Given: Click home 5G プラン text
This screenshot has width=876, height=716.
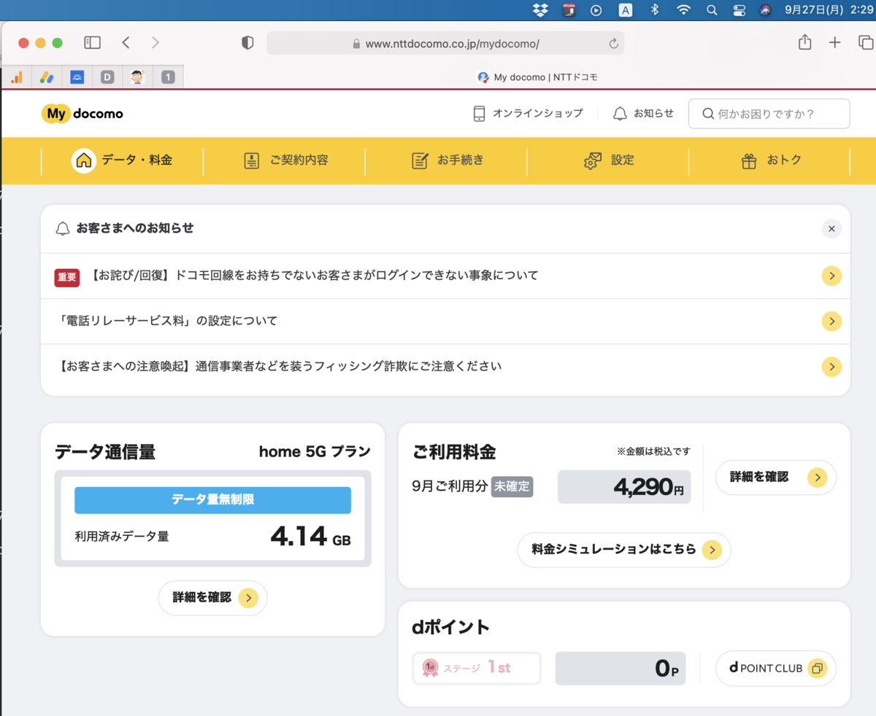Looking at the screenshot, I should pyautogui.click(x=315, y=452).
